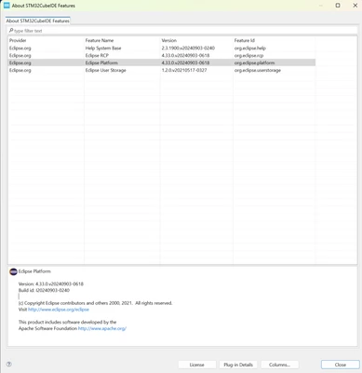Open the eclipse.org/eclipse link
This screenshot has width=362, height=373.
(x=59, y=310)
